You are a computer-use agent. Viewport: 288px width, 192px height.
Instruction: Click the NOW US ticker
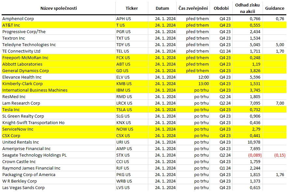pos(125,129)
